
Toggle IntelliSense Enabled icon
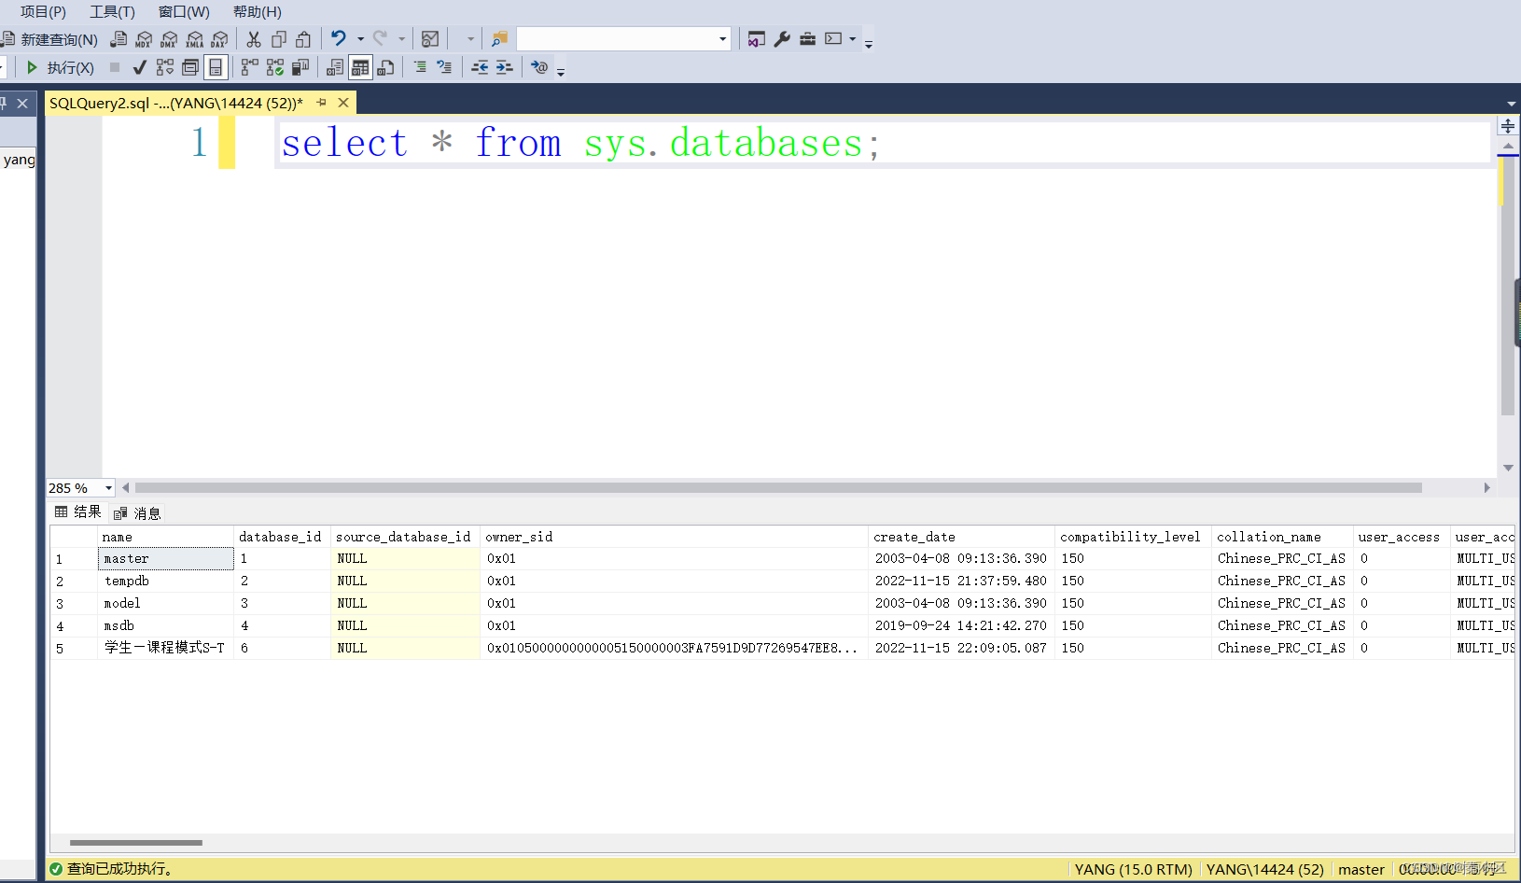[216, 67]
